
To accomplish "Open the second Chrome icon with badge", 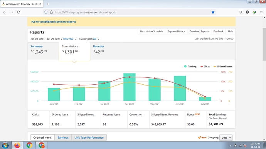I will point(42,145).
